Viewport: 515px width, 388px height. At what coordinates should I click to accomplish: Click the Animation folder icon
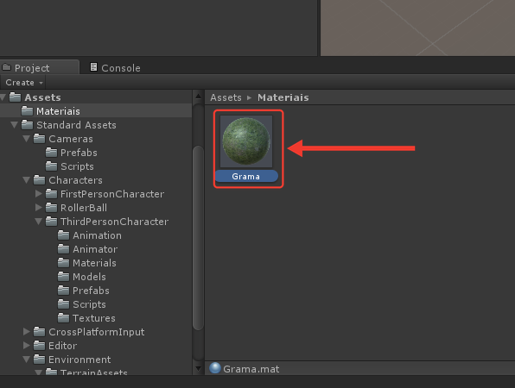[63, 235]
